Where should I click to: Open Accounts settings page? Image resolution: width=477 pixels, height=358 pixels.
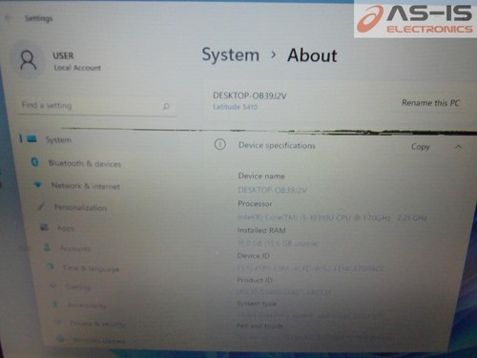pyautogui.click(x=75, y=248)
